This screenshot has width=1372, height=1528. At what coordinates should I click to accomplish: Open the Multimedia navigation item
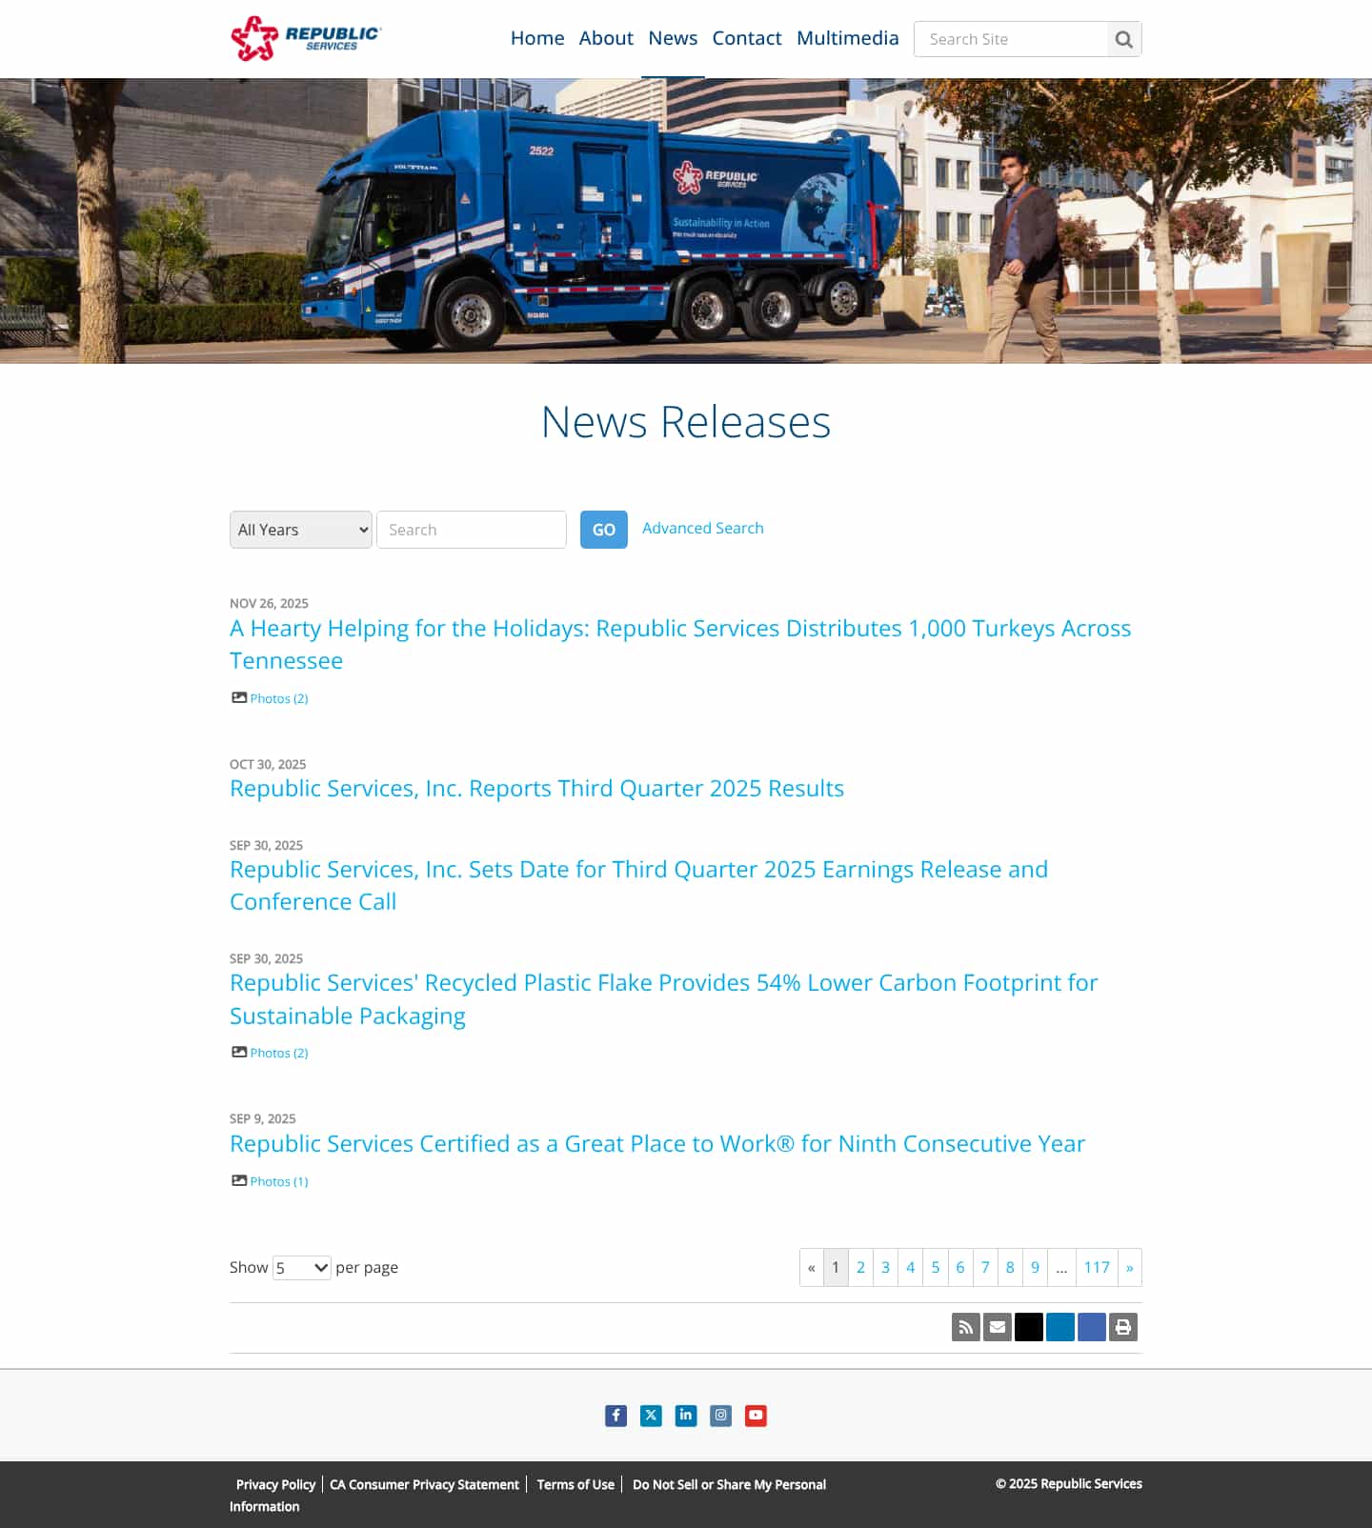point(848,38)
